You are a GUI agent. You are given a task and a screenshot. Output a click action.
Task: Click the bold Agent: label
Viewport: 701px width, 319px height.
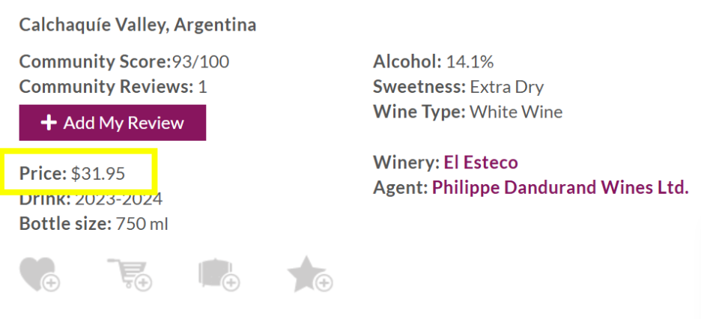coord(401,188)
